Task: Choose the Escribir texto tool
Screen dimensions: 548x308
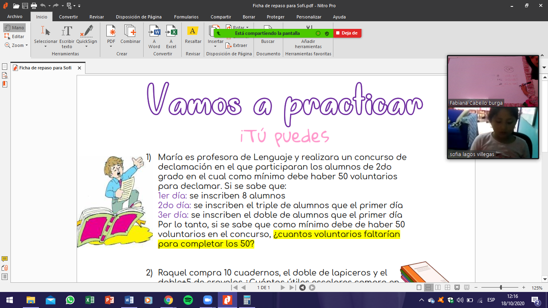Action: [67, 32]
